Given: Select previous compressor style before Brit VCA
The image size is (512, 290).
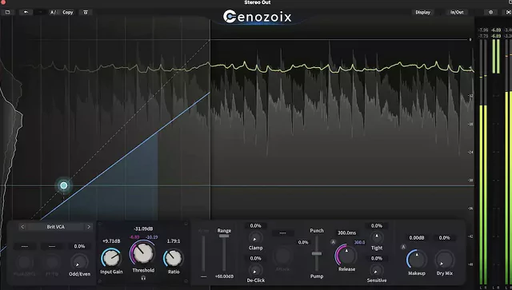Looking at the screenshot, I should (22, 227).
